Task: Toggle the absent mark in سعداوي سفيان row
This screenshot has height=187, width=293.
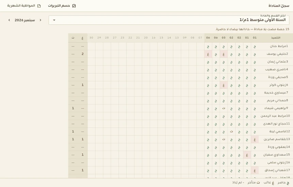Action: (x=247, y=155)
